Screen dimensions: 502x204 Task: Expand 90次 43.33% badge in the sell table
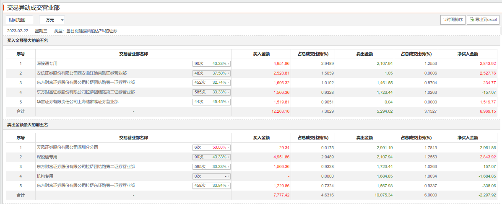(212, 157)
